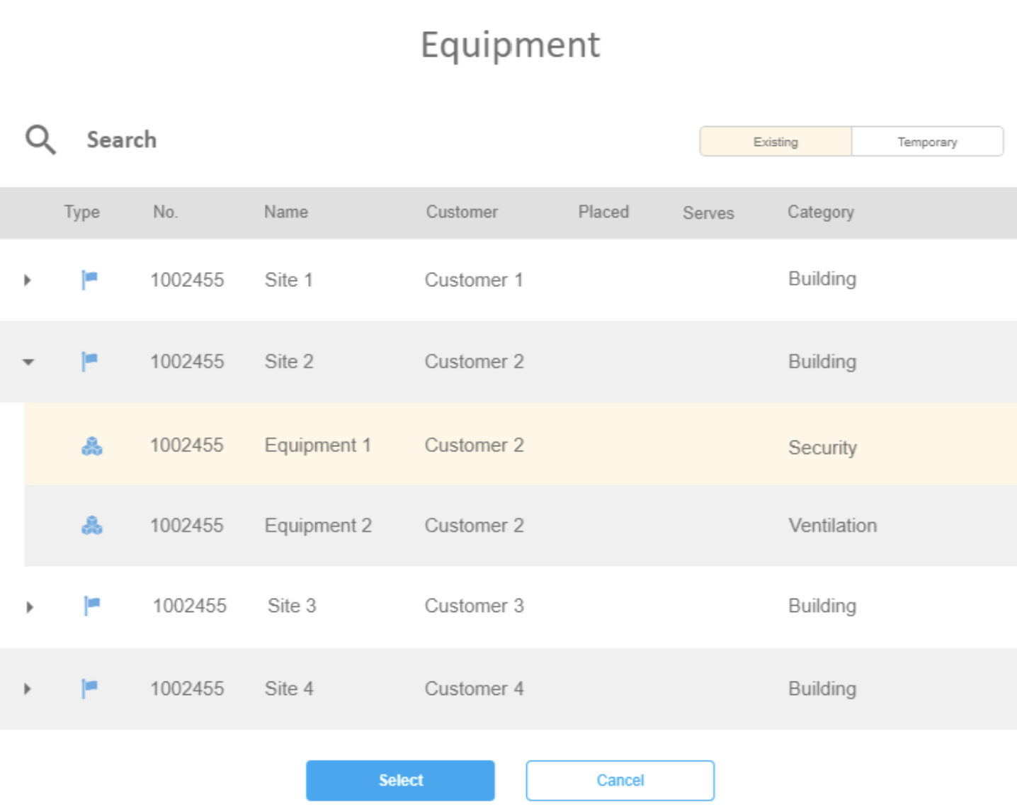Sort by the Serves column header
Screen dimensions: 1017x809
pos(708,213)
